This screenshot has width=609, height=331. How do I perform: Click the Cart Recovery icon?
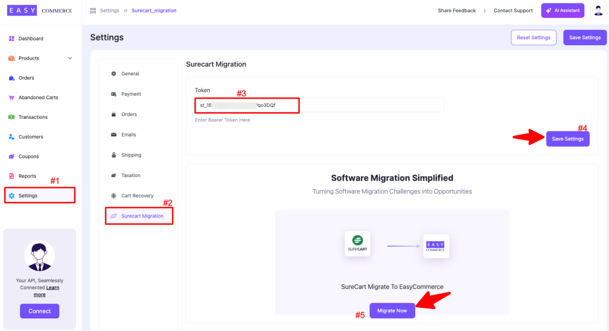coord(114,196)
